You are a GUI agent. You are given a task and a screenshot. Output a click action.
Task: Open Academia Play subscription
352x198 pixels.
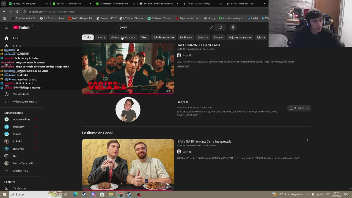point(21,119)
